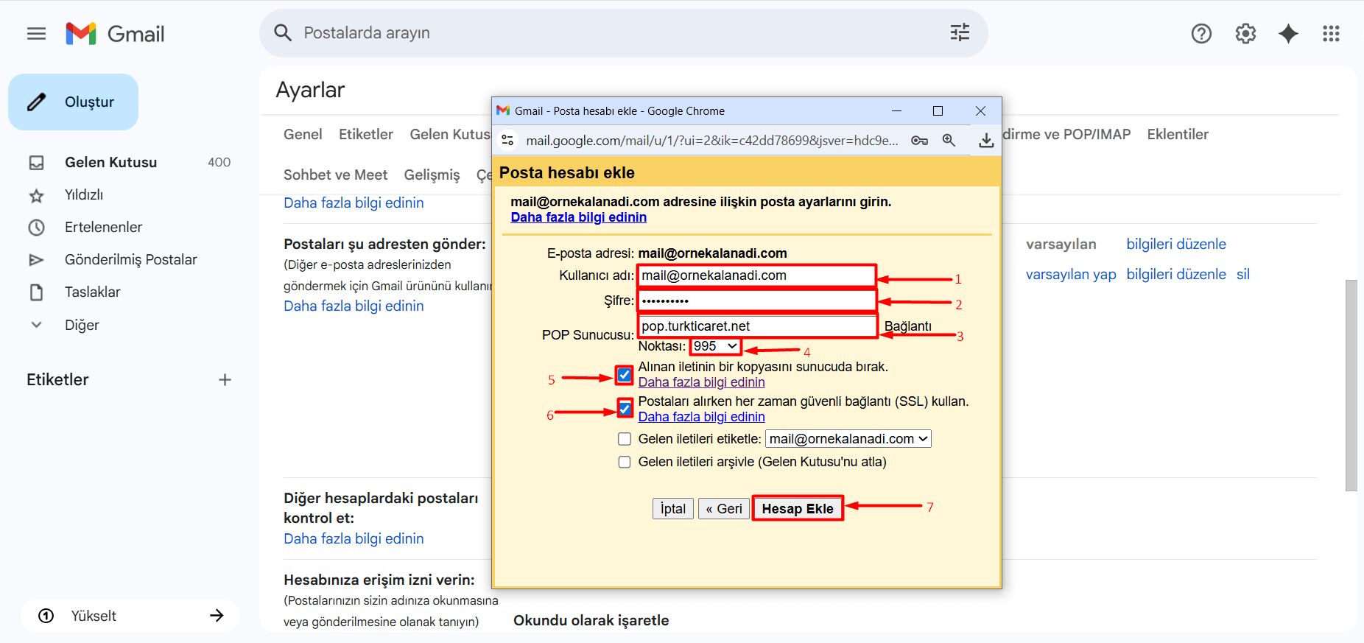1364x643 pixels.
Task: Open the Sohbet ve Meet tab
Action: coord(335,175)
